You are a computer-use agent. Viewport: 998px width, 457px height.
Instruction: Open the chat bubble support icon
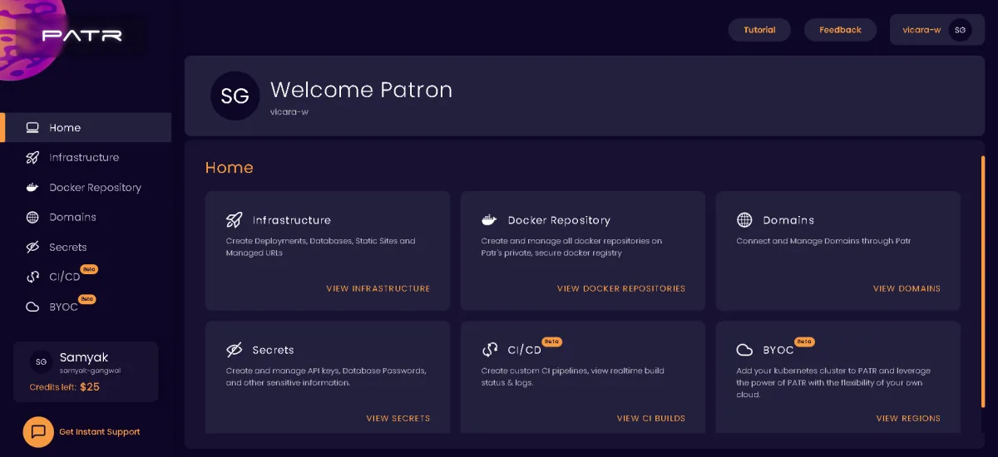(38, 431)
